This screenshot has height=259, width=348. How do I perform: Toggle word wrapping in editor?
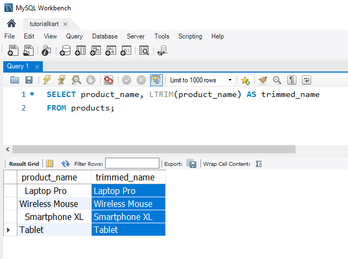(306, 80)
